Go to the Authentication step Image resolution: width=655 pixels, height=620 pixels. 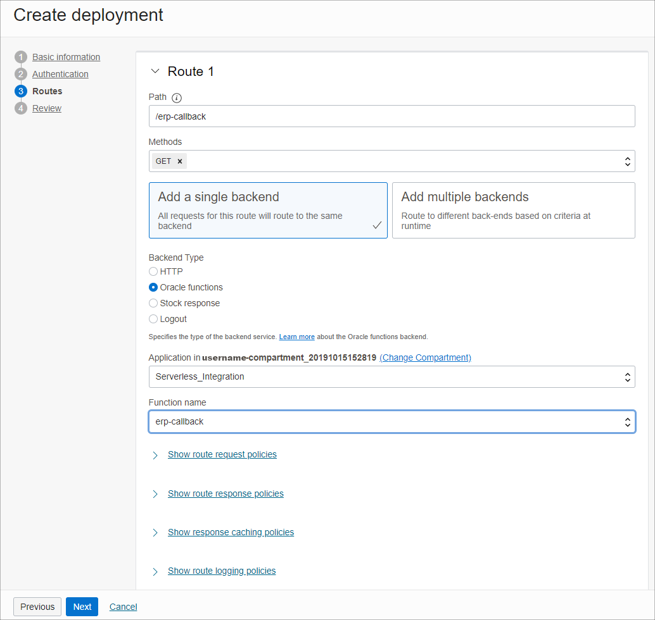coord(60,73)
